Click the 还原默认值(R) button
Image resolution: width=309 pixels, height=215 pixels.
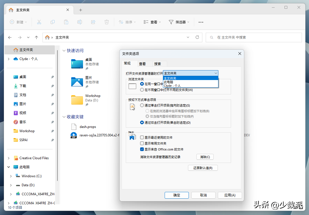[203, 168]
